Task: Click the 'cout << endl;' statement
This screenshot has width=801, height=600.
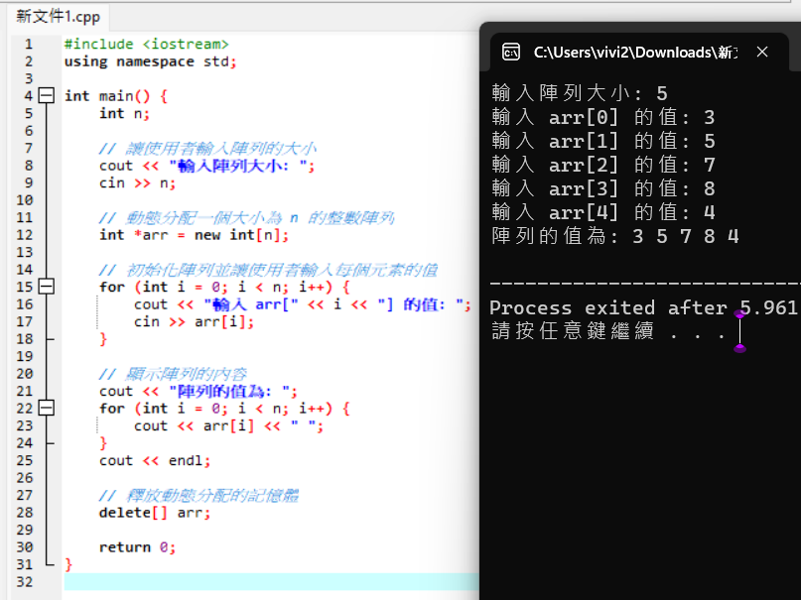Action: (x=155, y=460)
